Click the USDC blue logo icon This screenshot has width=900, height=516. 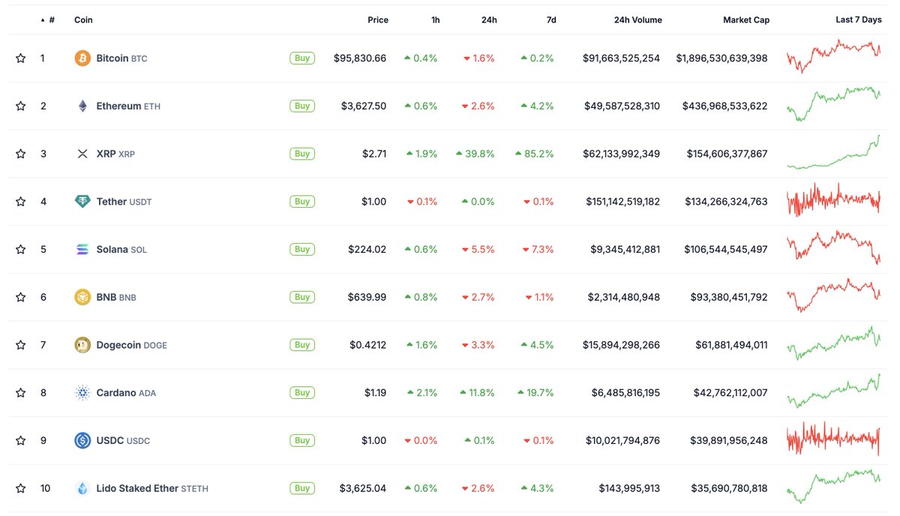(x=82, y=440)
